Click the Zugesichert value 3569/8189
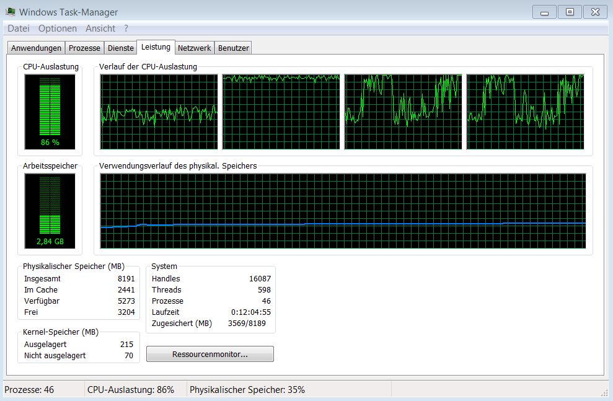Viewport: 613px width, 401px height. coord(247,324)
